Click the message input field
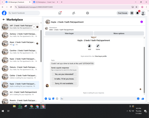This screenshot has height=118, width=149. pos(98,98)
